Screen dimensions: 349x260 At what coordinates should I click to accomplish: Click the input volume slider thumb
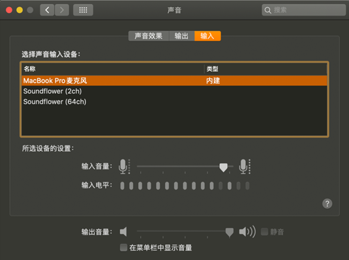tap(223, 167)
